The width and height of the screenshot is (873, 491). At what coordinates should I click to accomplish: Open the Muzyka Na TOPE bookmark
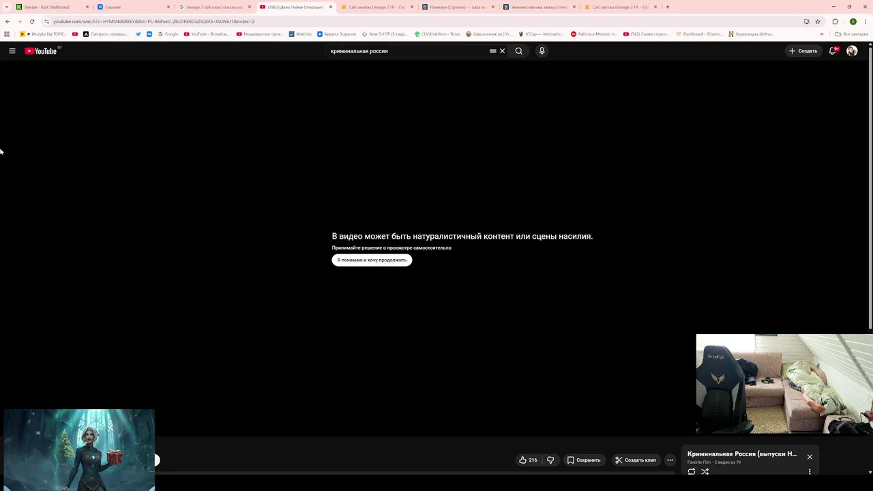click(x=44, y=34)
